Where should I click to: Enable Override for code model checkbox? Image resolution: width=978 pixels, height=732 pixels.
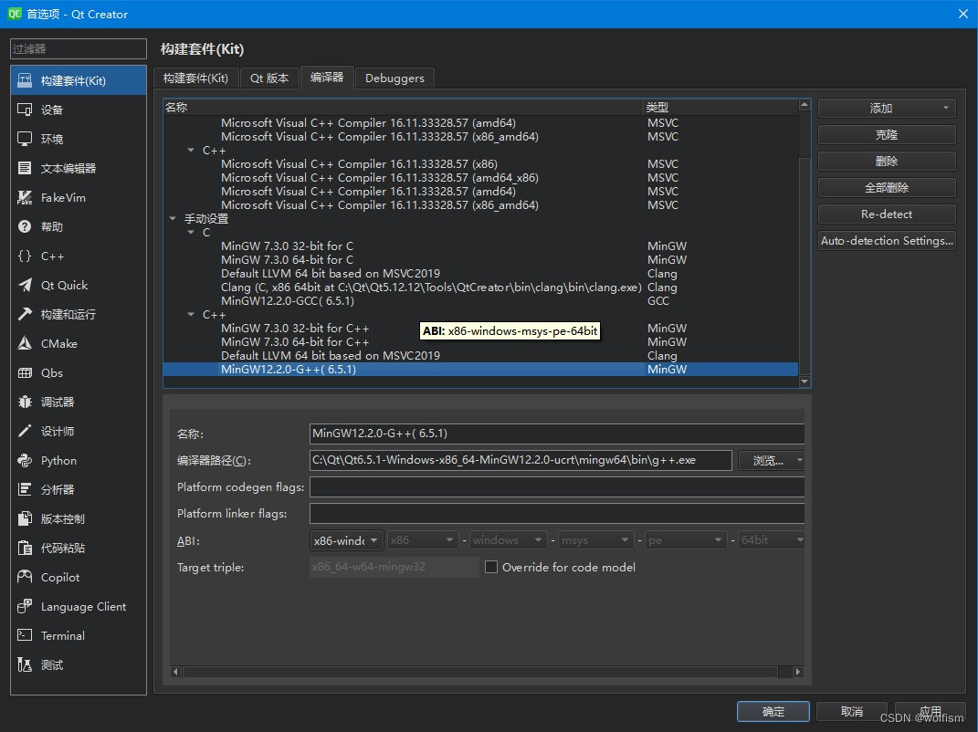tap(491, 568)
